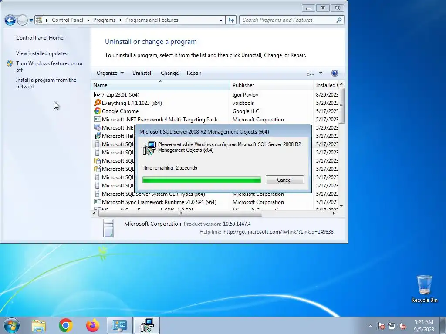The height and width of the screenshot is (334, 446).
Task: Select Control Panel breadcrumb
Action: pos(68,20)
